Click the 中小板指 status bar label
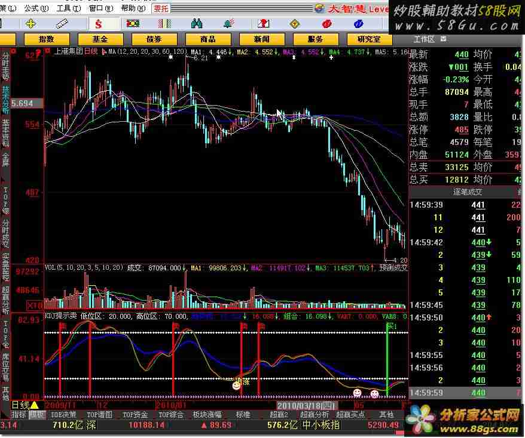 coord(321,425)
